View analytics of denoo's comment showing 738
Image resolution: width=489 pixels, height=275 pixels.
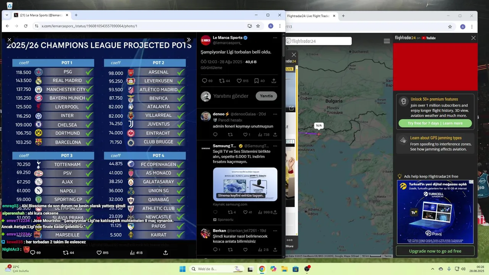pos(264,134)
